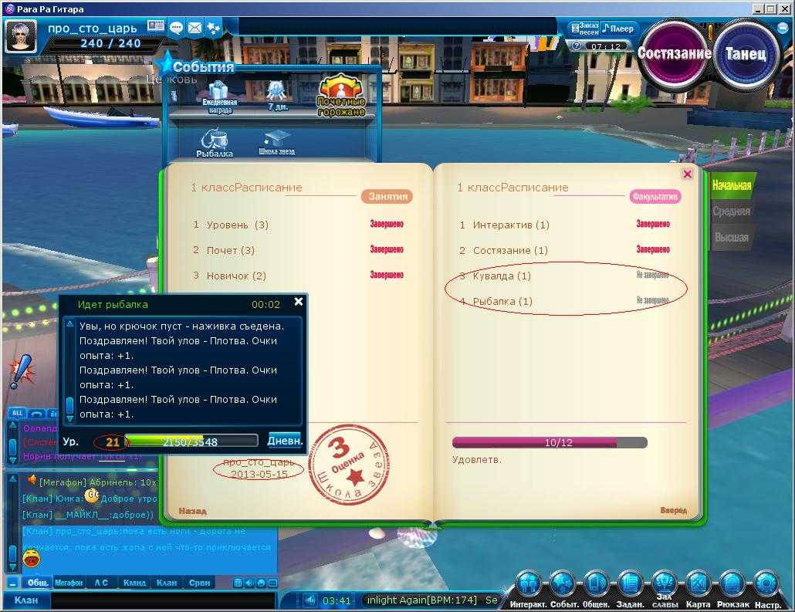Click down arrow in lower chat pane

(12, 566)
